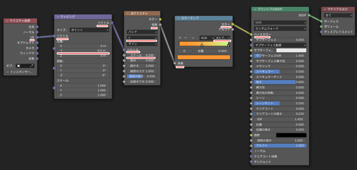Open the タイプ ポイント dropdown
The image size is (357, 170).
[x=89, y=30]
